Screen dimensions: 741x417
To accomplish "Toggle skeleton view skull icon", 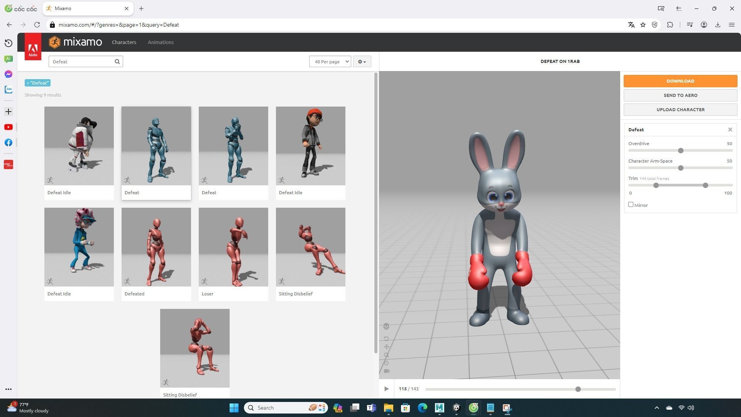I will (386, 327).
